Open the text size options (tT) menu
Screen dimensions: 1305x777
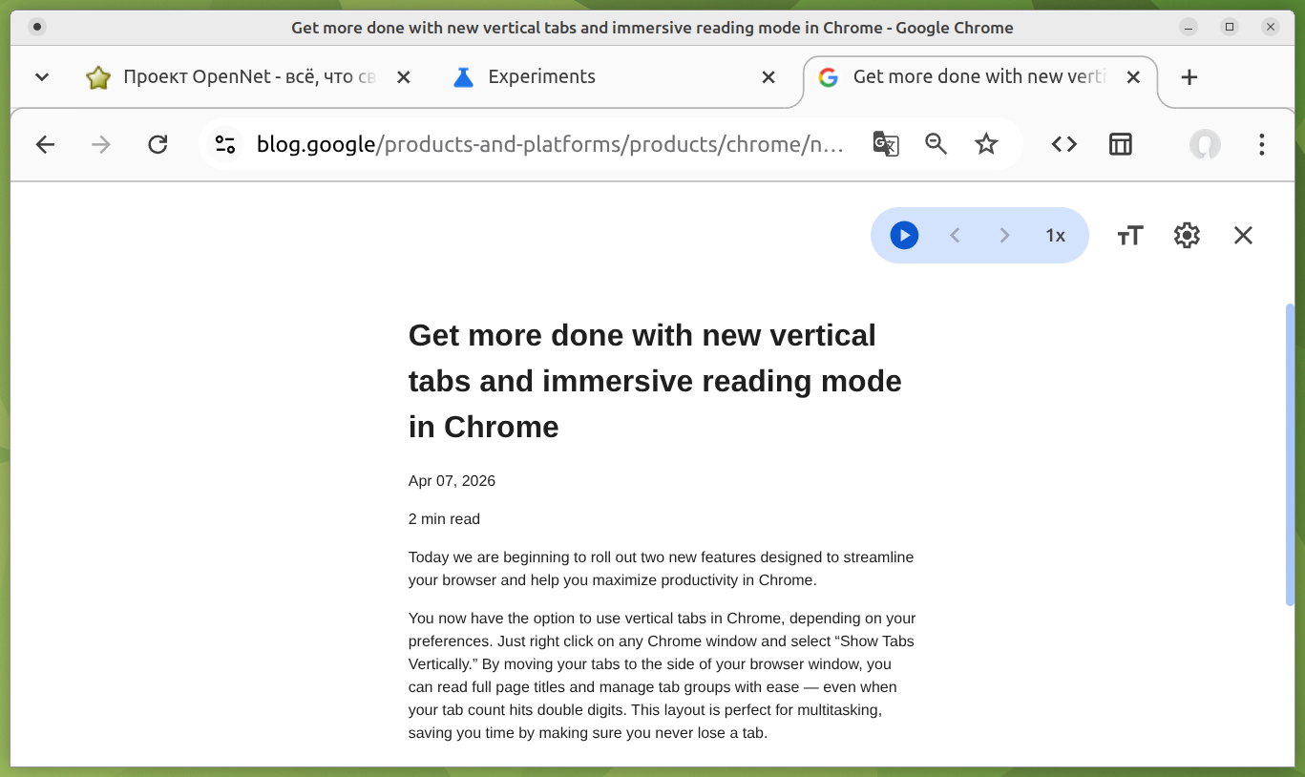coord(1130,236)
